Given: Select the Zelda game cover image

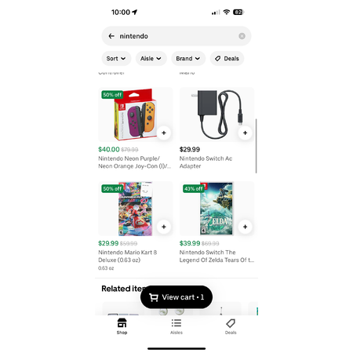Looking at the screenshot, I should [x=217, y=209].
